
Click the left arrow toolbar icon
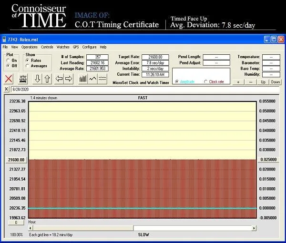coord(59,79)
